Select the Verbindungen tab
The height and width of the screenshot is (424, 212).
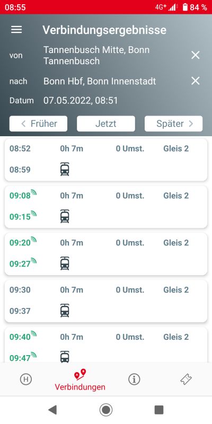pos(80,379)
